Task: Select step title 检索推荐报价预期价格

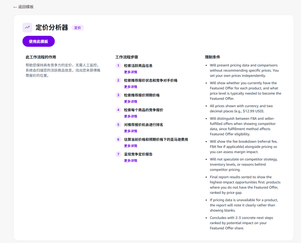Action: pos(142,95)
